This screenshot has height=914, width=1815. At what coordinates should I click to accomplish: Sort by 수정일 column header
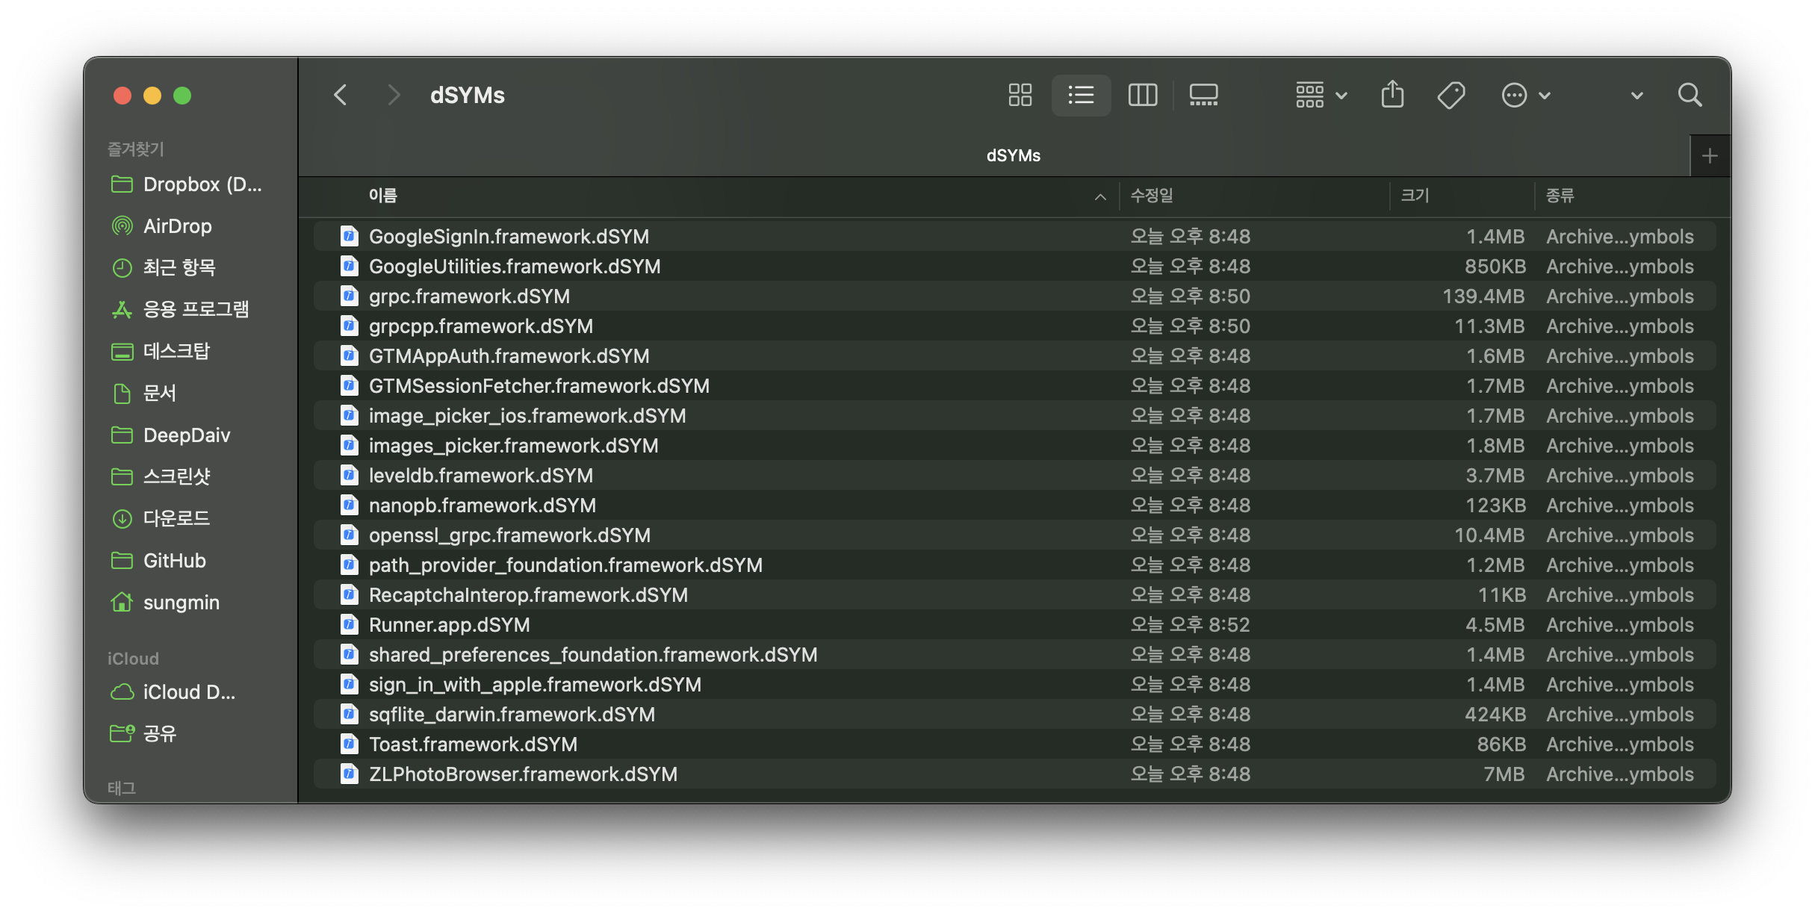coord(1152,196)
